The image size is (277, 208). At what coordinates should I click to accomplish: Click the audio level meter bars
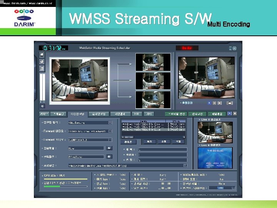42,87
